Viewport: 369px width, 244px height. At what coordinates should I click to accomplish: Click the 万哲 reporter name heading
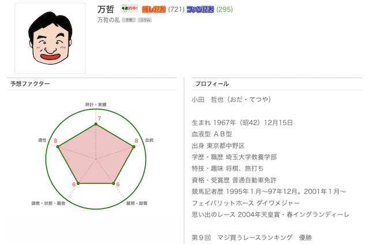click(x=106, y=9)
